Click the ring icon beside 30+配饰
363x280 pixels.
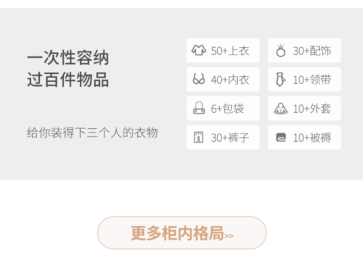(281, 51)
